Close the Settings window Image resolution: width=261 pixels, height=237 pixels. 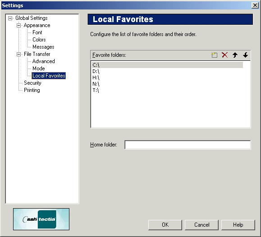click(x=255, y=5)
